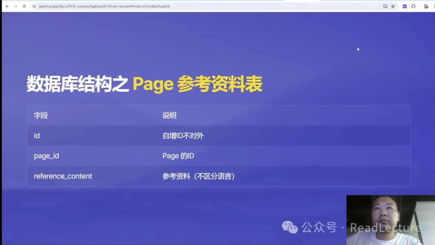This screenshot has height=245, width=435.
Task: Click the presenter webcam video thumbnail
Action: [385, 220]
